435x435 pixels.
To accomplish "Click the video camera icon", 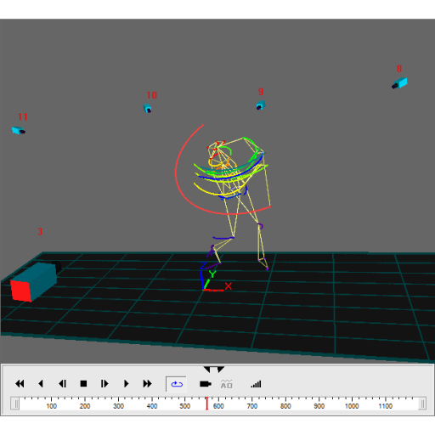I will tap(206, 384).
